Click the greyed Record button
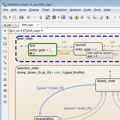 click(x=115, y=17)
